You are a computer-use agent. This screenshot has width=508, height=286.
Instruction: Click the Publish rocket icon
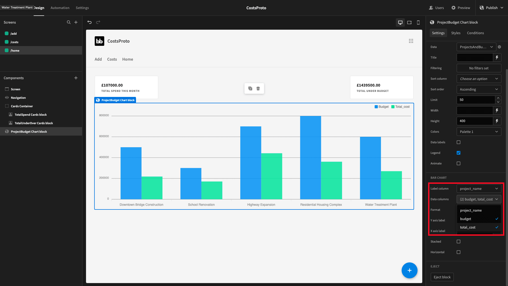tap(482, 8)
